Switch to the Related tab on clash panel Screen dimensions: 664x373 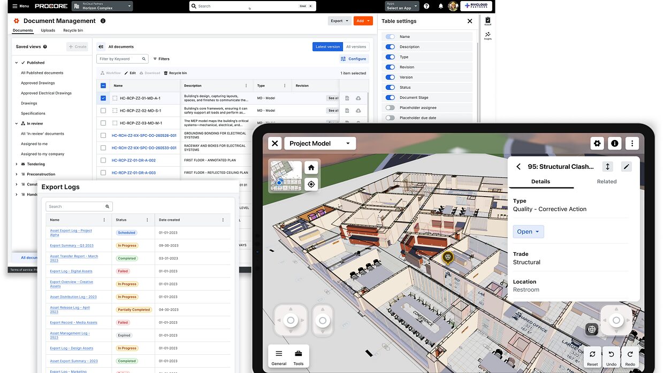tap(607, 182)
